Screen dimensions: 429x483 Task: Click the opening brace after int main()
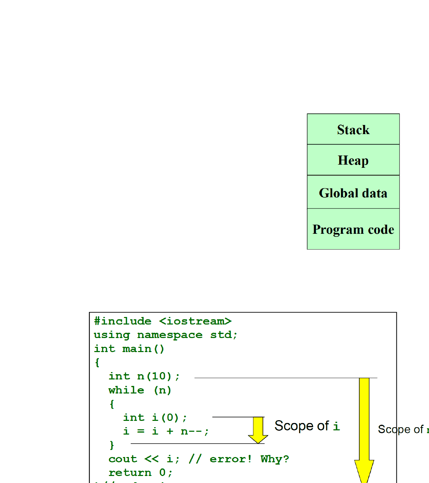97,362
